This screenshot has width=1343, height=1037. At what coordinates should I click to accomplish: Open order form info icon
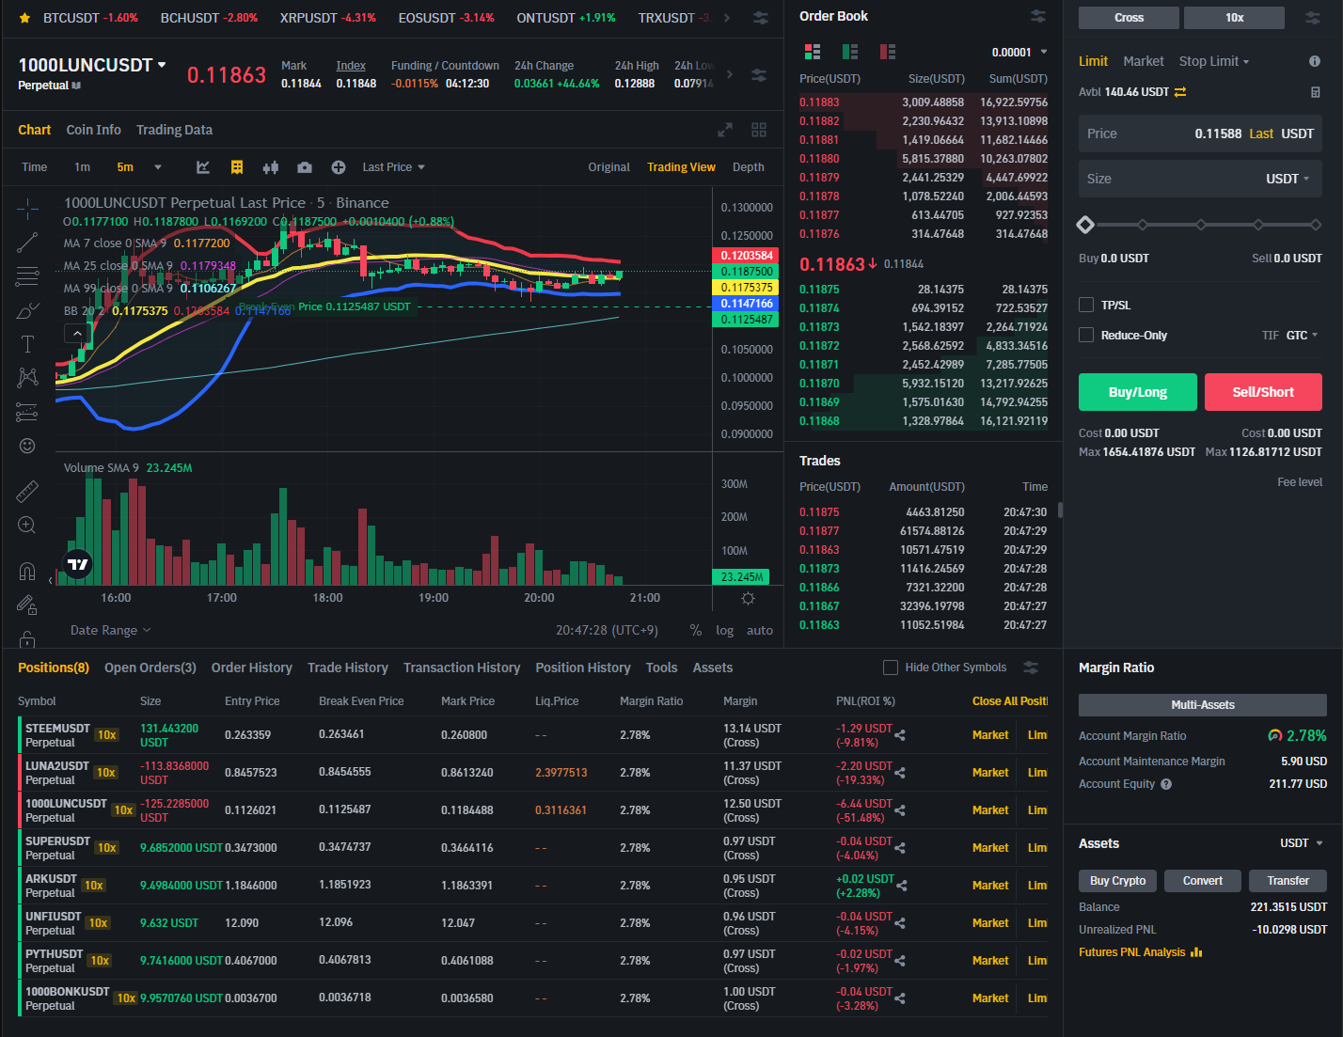click(x=1315, y=61)
